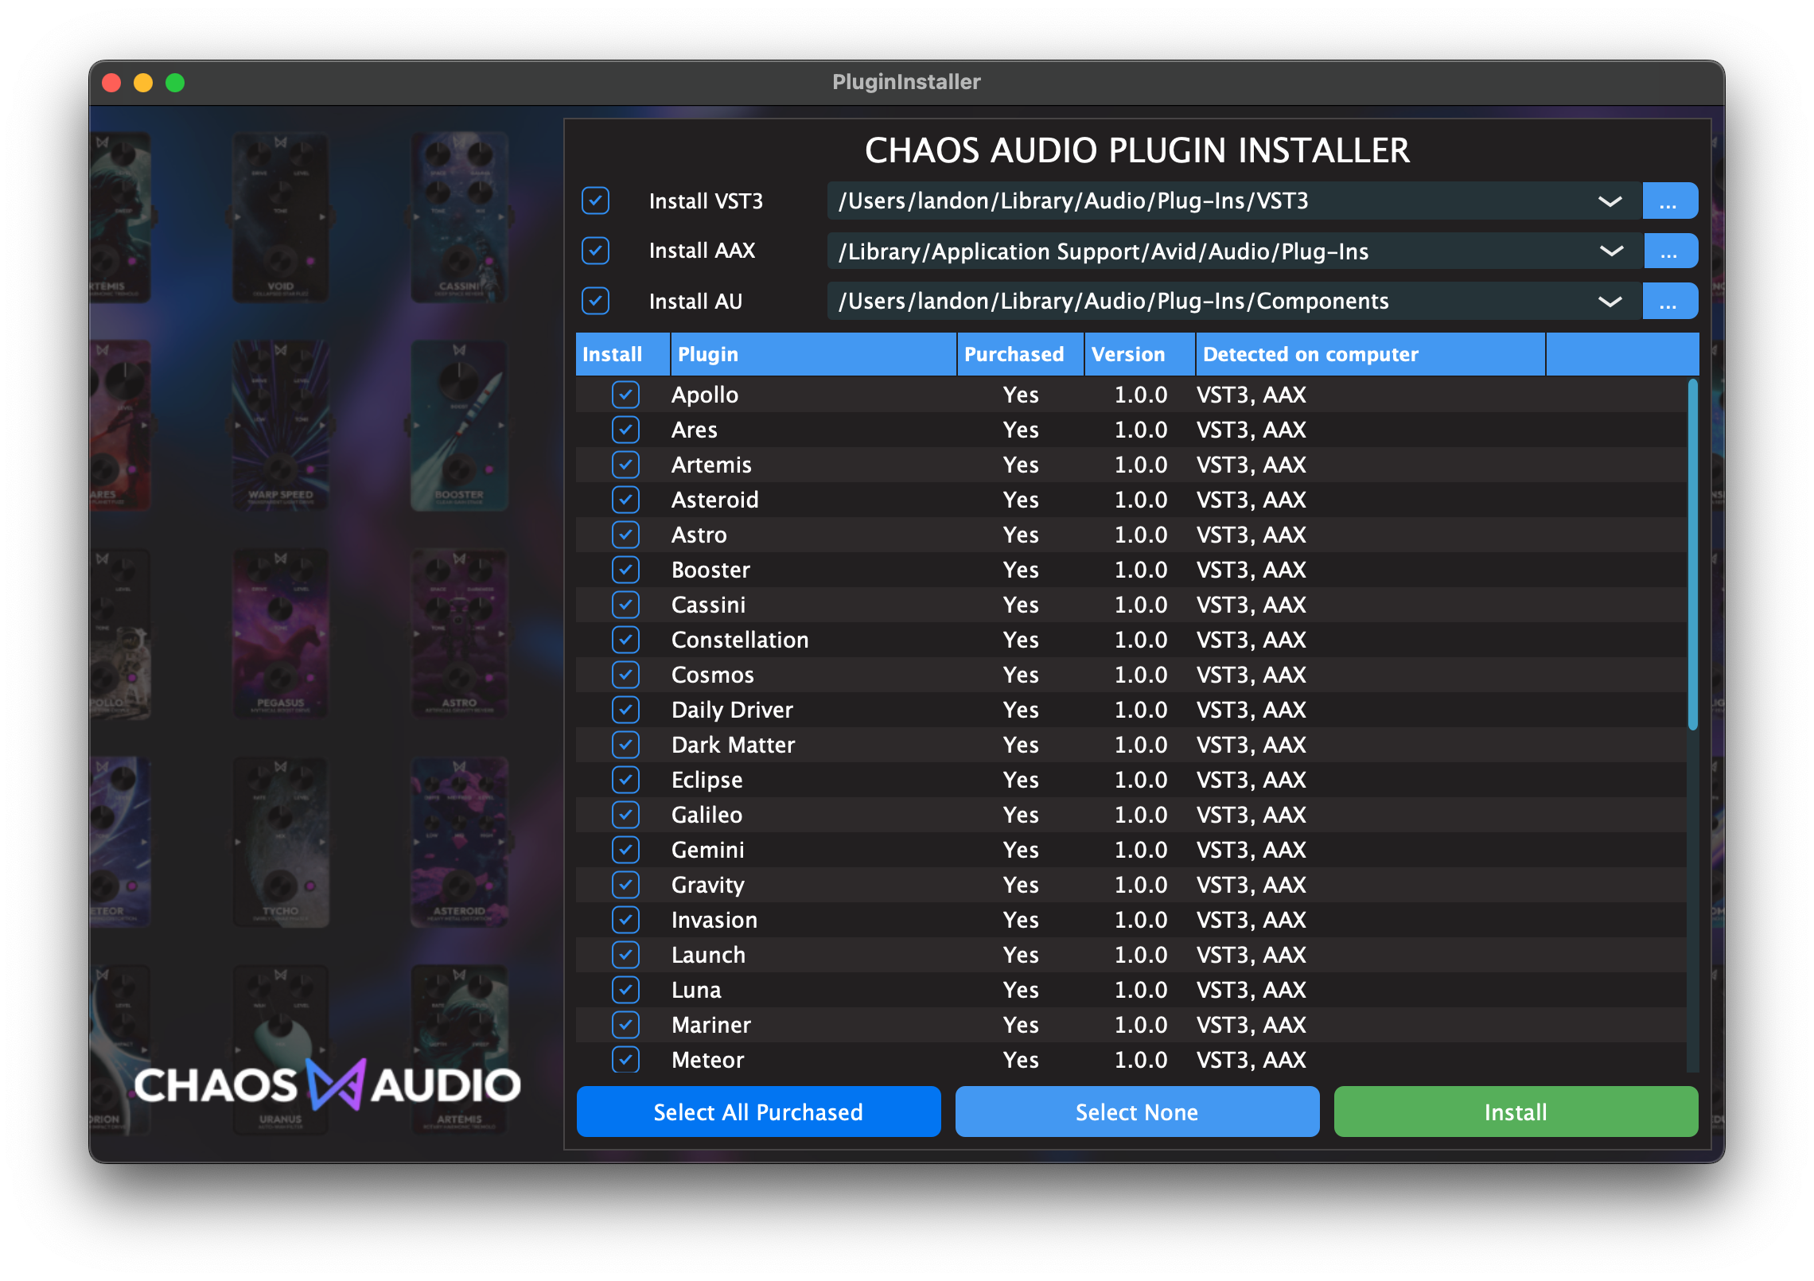This screenshot has width=1814, height=1281.
Task: Click the Purchased column header
Action: (1019, 354)
